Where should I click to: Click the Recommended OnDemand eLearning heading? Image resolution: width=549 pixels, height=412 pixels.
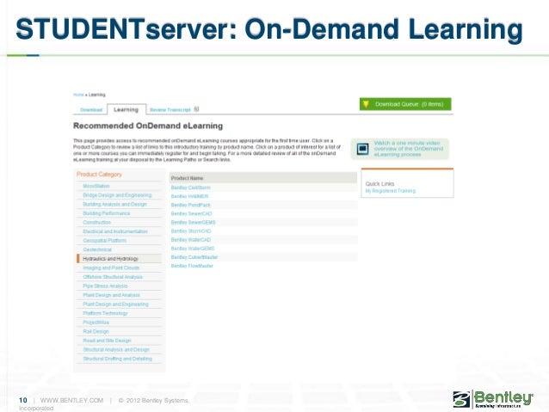[148, 126]
